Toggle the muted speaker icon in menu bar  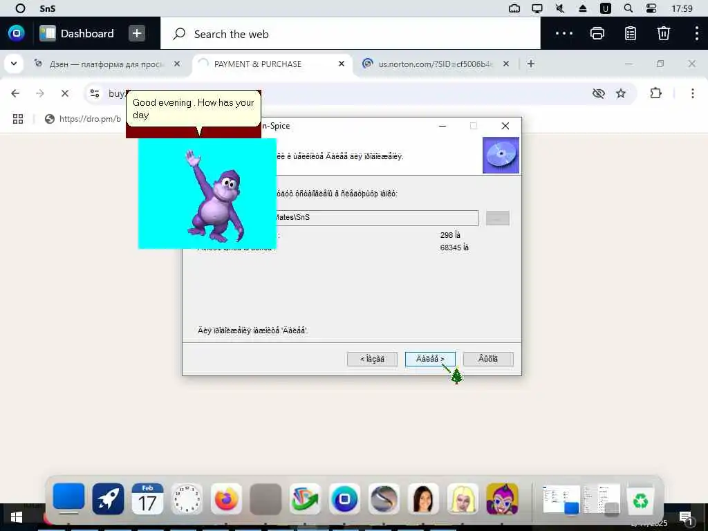[x=560, y=8]
